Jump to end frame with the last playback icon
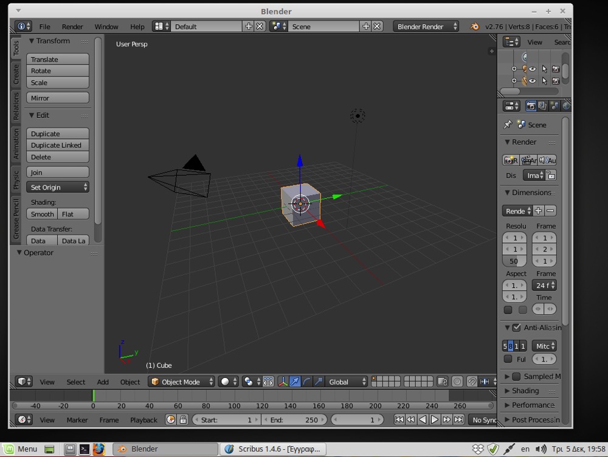 [459, 419]
